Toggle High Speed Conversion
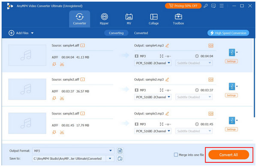Screen dimensions: 257x167 point(228,33)
